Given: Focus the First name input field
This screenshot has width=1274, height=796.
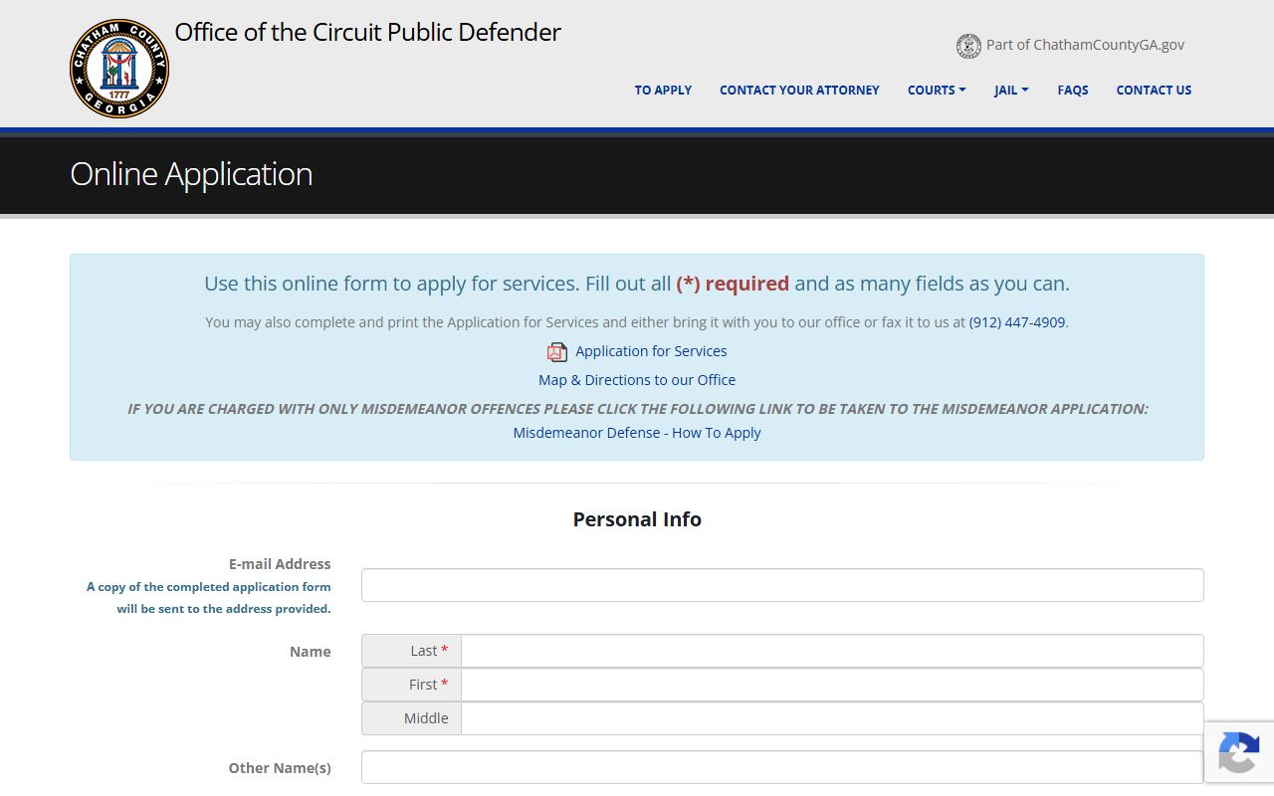Looking at the screenshot, I should (832, 685).
